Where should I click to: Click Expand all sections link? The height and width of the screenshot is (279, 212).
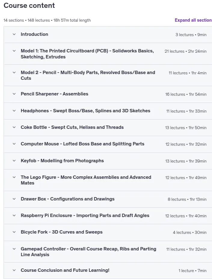pyautogui.click(x=193, y=20)
